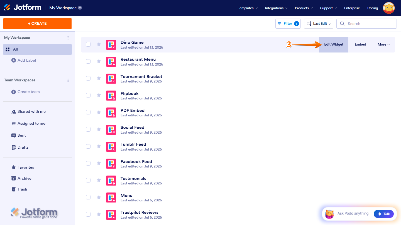This screenshot has height=225, width=401.
Task: Expand the Integrations menu
Action: [x=276, y=8]
